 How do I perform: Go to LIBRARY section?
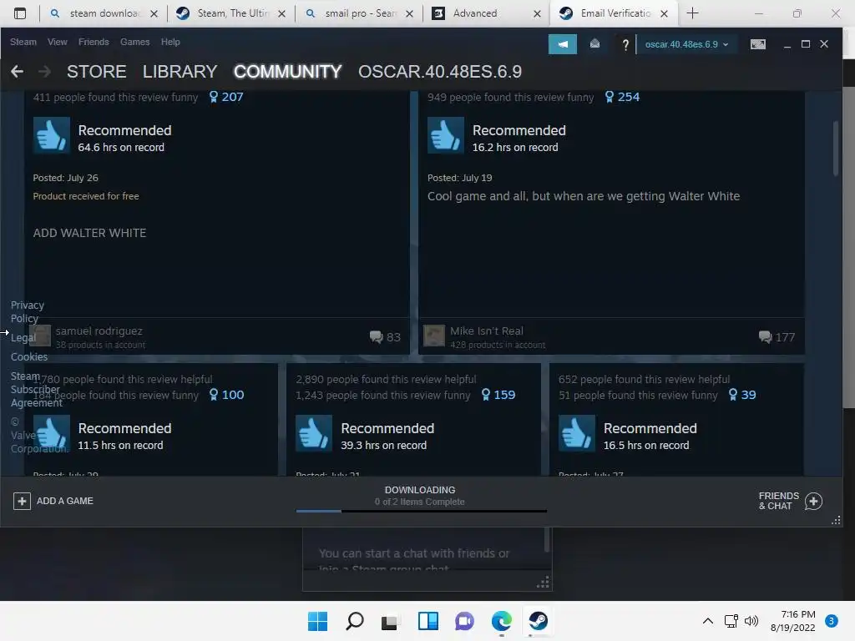tap(180, 72)
